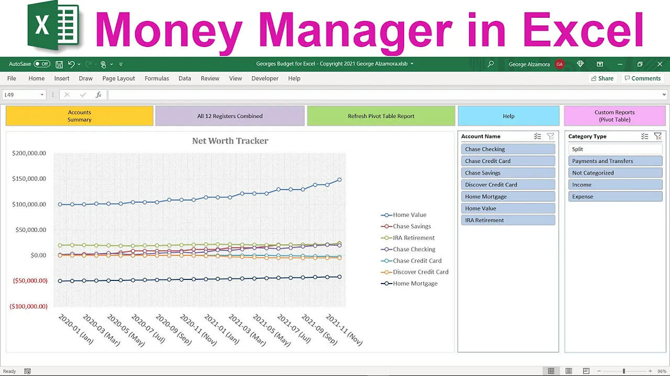The image size is (670, 376).
Task: Open the Data tab
Action: (x=185, y=78)
